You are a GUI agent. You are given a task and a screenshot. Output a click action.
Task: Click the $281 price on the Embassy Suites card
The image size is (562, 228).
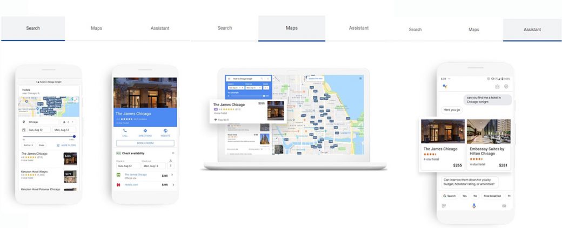pyautogui.click(x=503, y=165)
